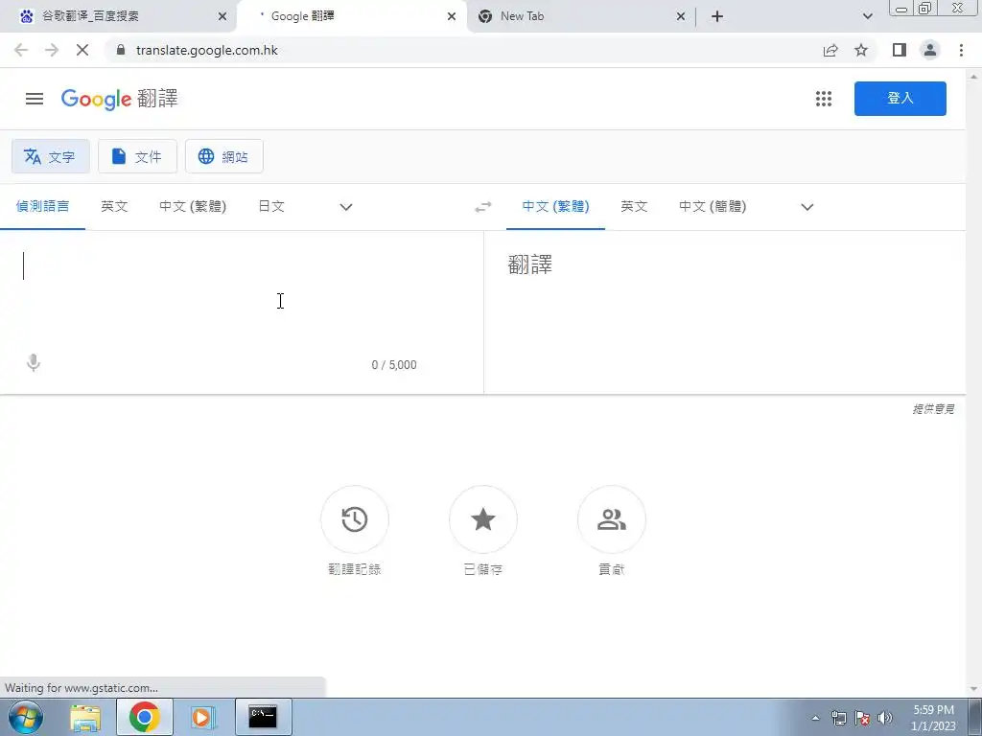View site information via lock icon
Image resolution: width=982 pixels, height=736 pixels.
[x=121, y=50]
